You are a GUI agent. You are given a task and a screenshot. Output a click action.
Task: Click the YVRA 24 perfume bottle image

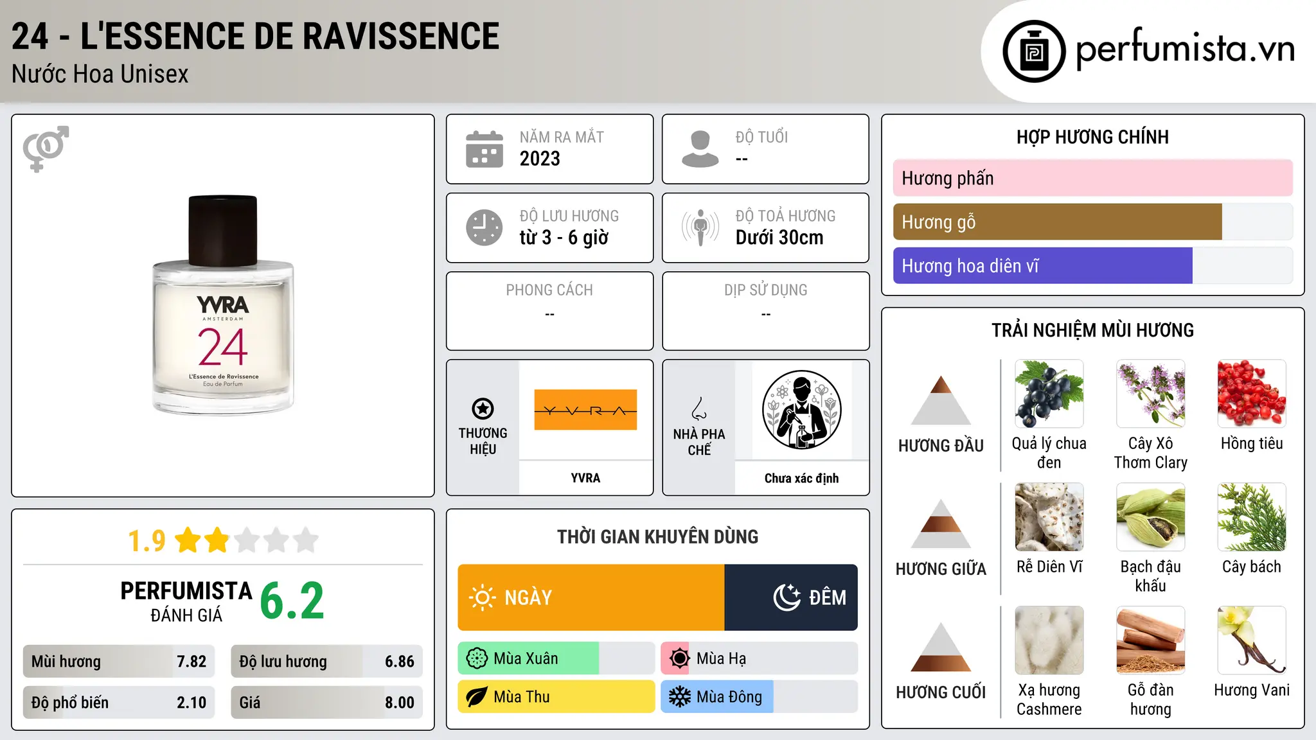[223, 305]
